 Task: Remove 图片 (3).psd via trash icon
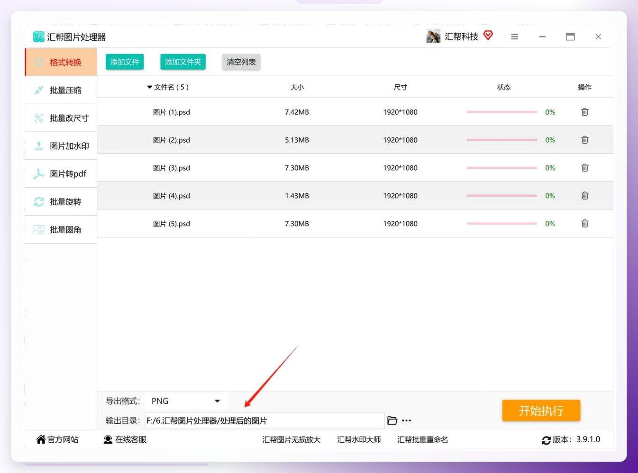click(584, 168)
